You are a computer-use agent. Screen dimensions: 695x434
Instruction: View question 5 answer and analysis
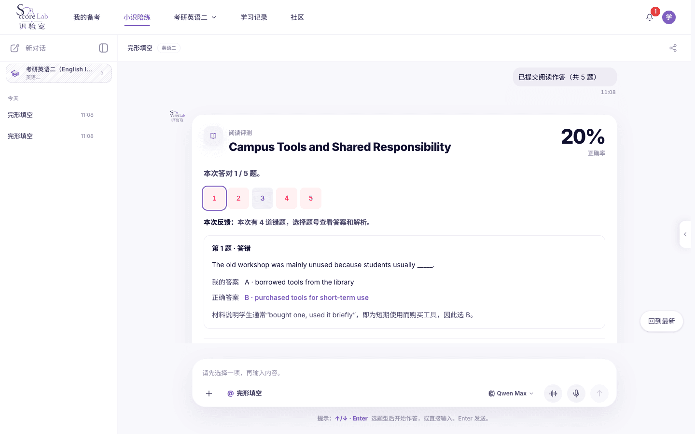tap(311, 198)
